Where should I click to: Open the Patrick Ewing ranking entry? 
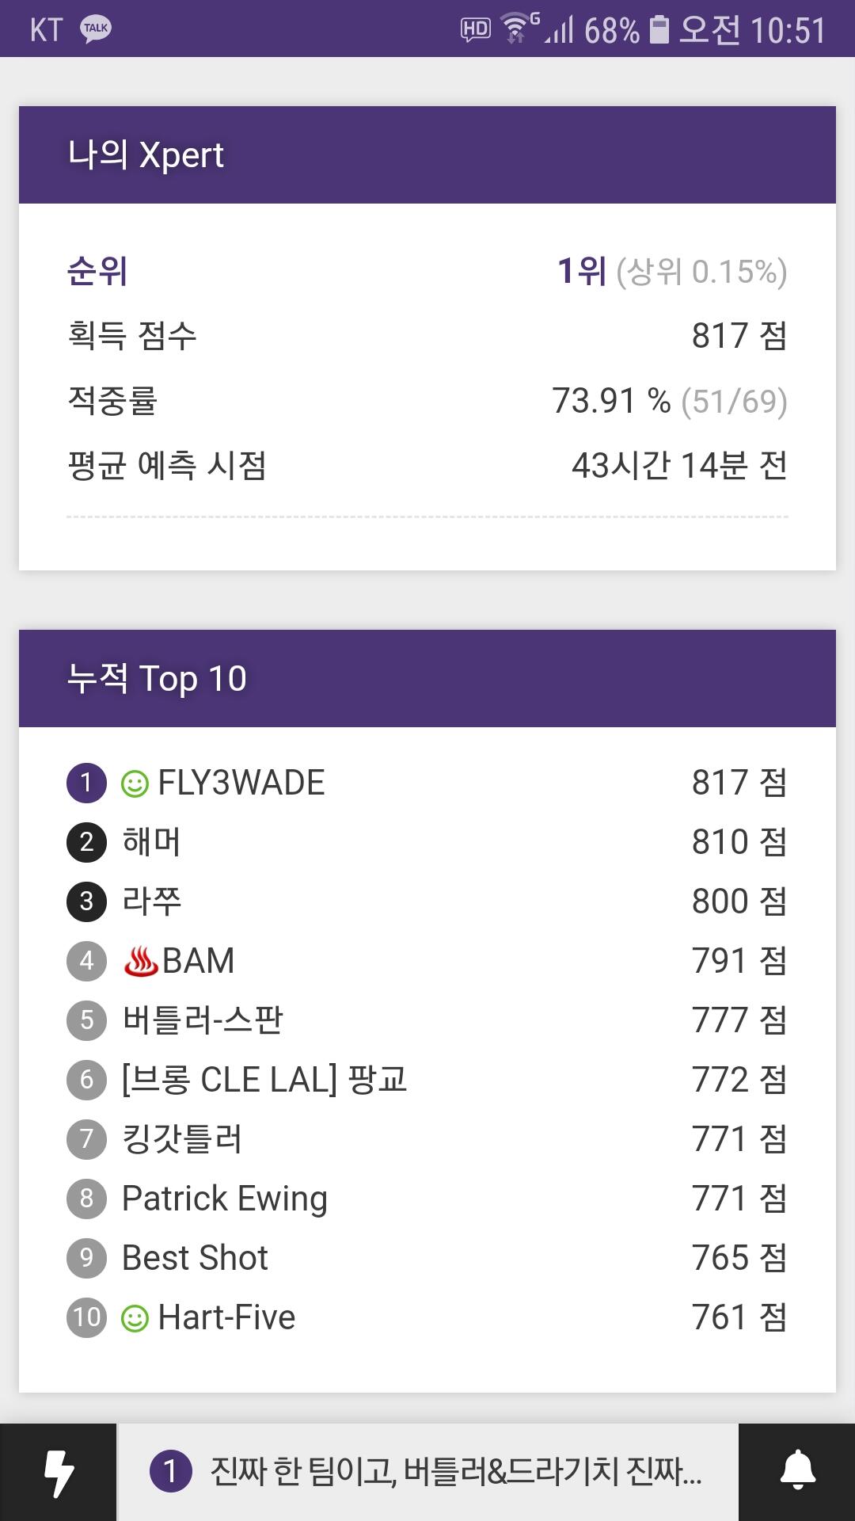(x=427, y=1199)
